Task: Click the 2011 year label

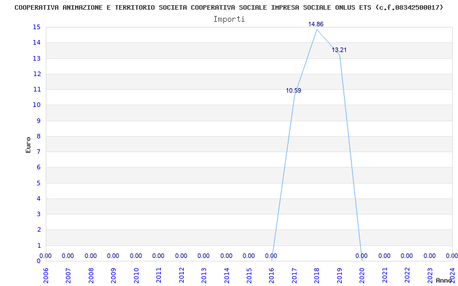Action: pyautogui.click(x=159, y=275)
